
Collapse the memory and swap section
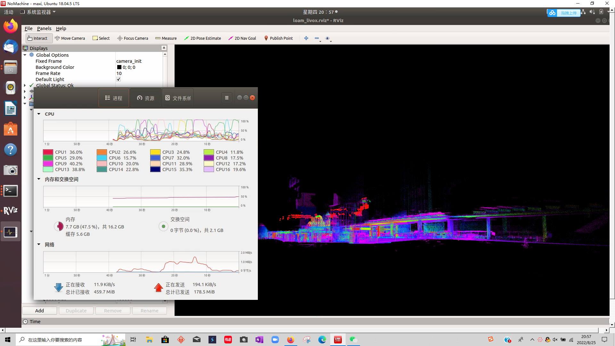39,179
